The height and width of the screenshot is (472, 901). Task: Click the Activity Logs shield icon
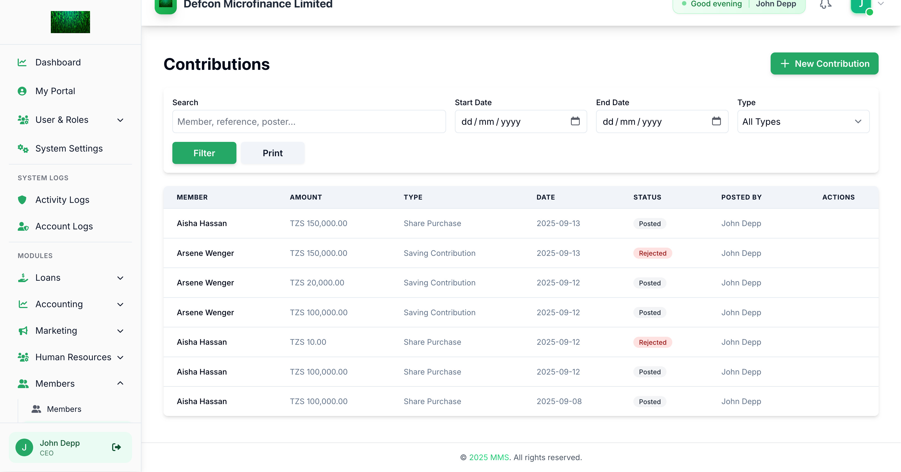[22, 200]
